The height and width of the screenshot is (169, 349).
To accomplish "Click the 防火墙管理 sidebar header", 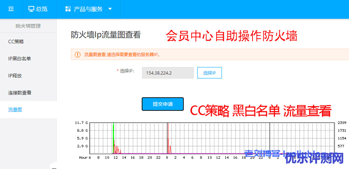I will click(28, 26).
